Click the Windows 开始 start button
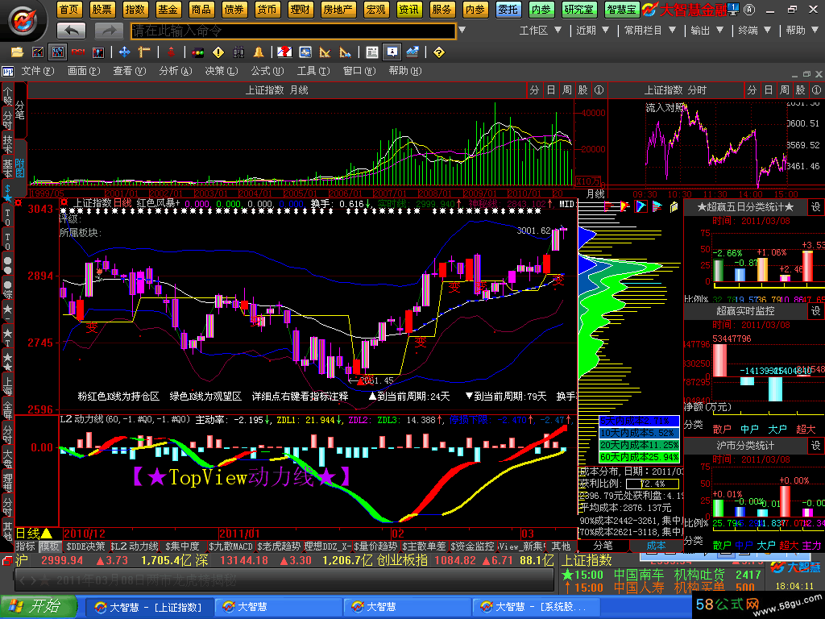 pyautogui.click(x=38, y=607)
